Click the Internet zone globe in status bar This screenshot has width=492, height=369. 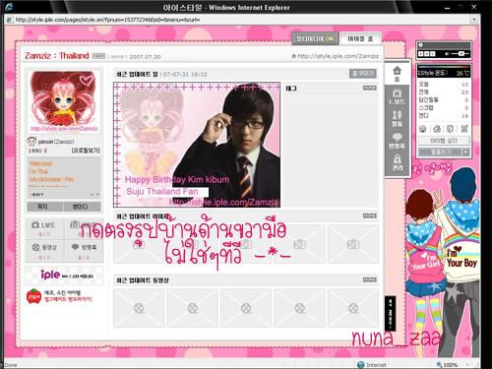[x=361, y=365]
